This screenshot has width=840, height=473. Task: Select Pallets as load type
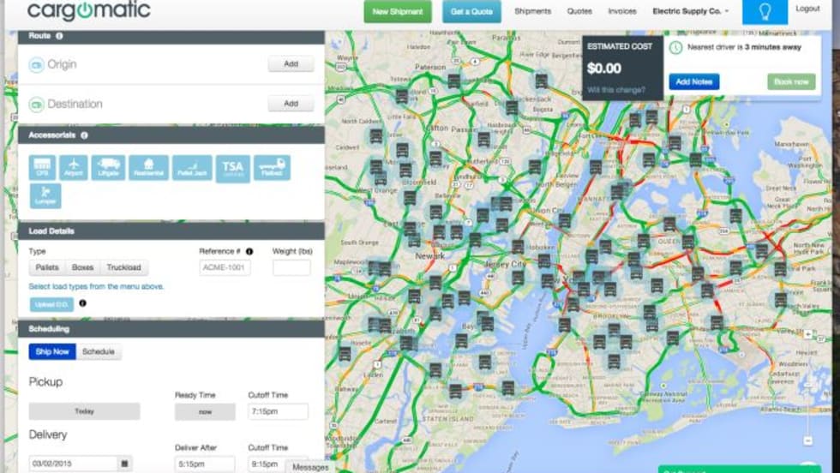pos(49,267)
